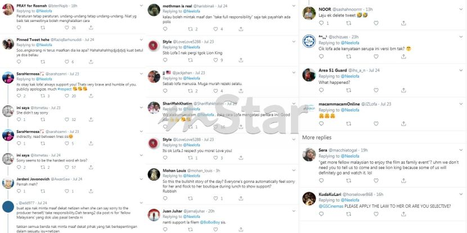Expand options menu on Mohan Louis's tweet

tap(294, 171)
